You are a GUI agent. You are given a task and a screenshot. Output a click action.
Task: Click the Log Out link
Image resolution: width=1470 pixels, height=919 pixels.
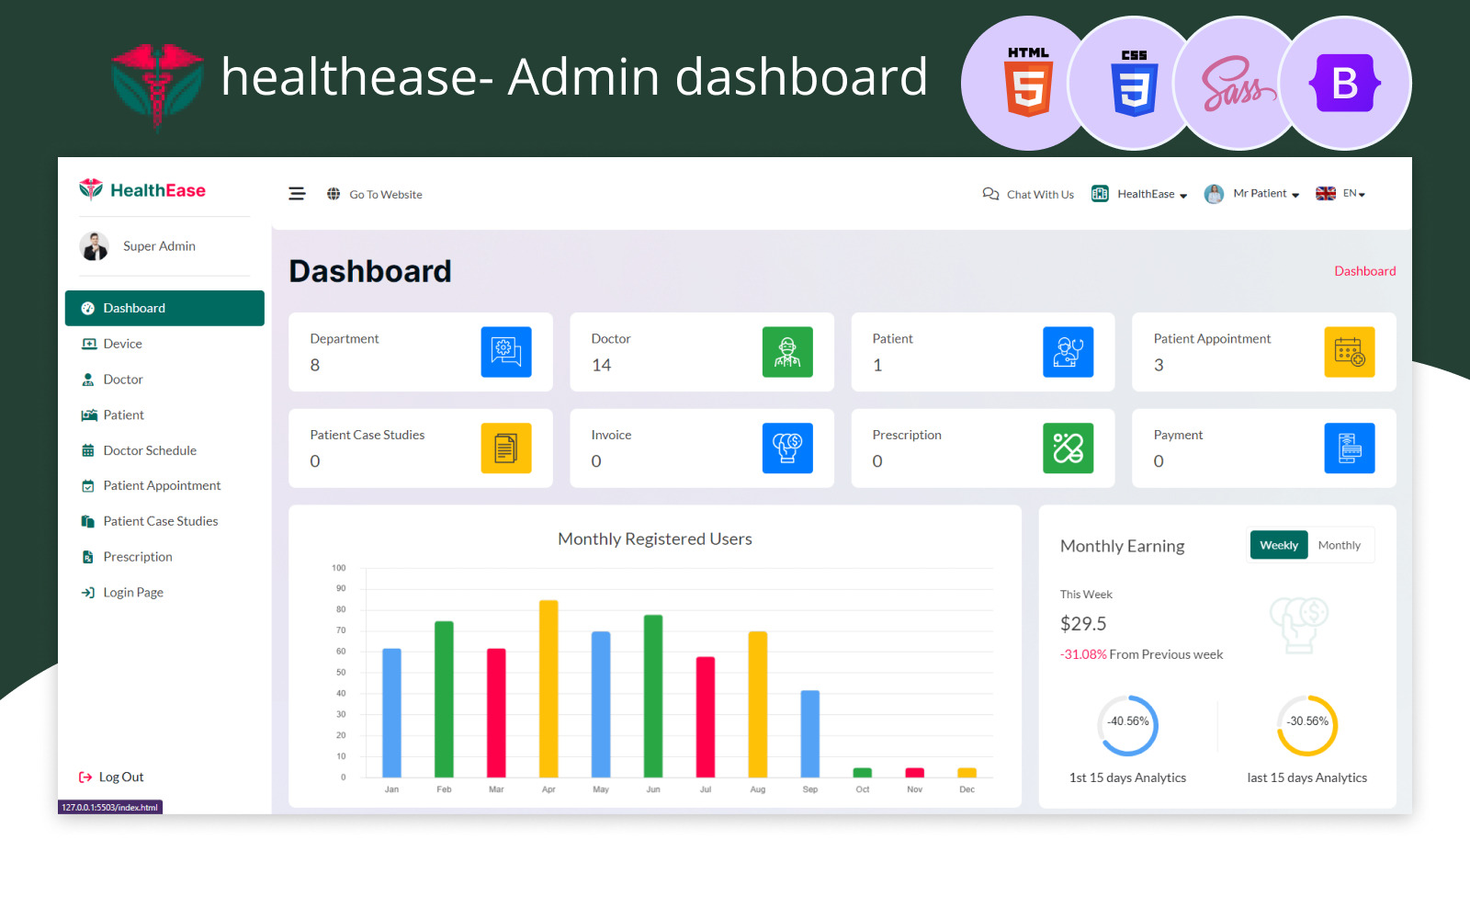pyautogui.click(x=120, y=777)
